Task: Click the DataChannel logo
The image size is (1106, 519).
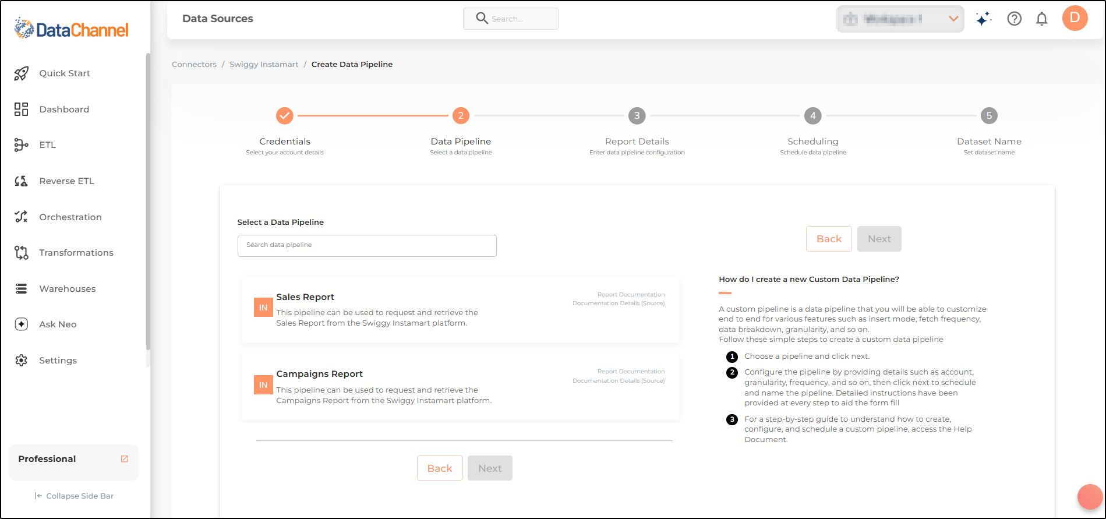Action: coord(71,29)
